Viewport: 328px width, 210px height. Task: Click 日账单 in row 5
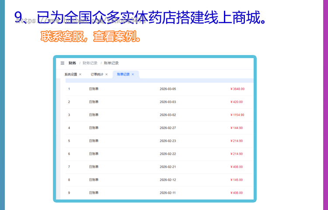[94, 141]
